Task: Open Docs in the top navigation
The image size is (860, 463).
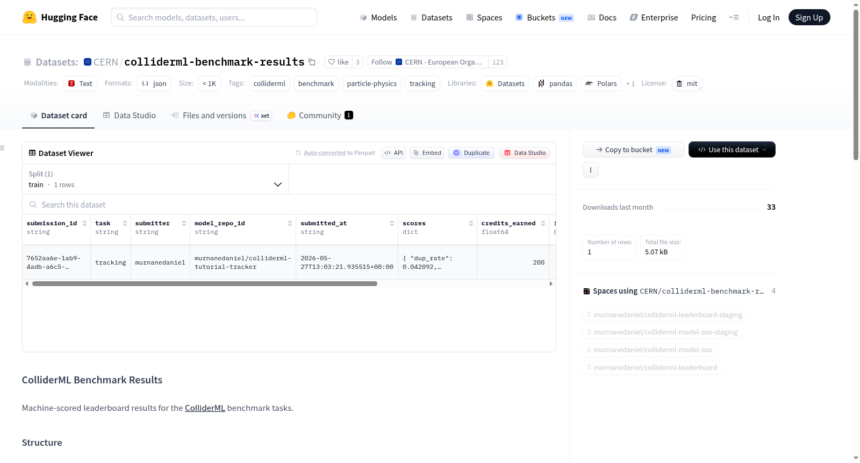Action: tap(601, 17)
